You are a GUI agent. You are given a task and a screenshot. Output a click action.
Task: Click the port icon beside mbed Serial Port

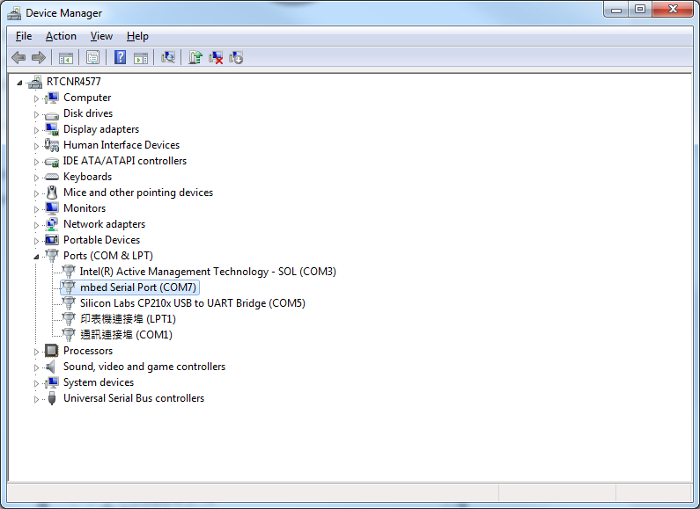click(69, 287)
